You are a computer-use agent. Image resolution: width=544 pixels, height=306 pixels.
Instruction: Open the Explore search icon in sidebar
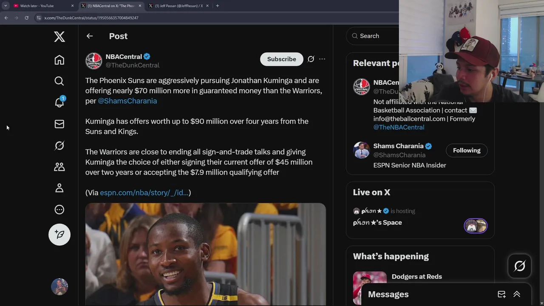click(x=59, y=81)
